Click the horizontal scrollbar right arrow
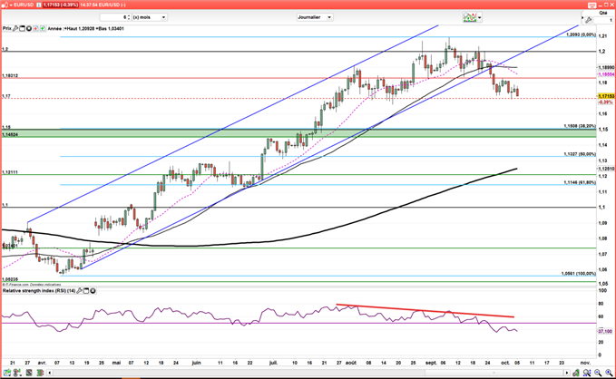The width and height of the screenshot is (616, 379). pyautogui.click(x=566, y=373)
